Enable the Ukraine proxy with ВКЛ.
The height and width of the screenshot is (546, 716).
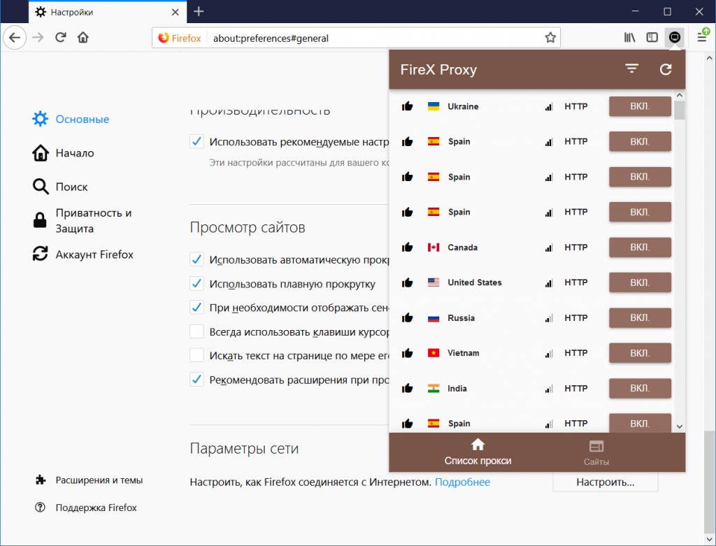tap(640, 106)
